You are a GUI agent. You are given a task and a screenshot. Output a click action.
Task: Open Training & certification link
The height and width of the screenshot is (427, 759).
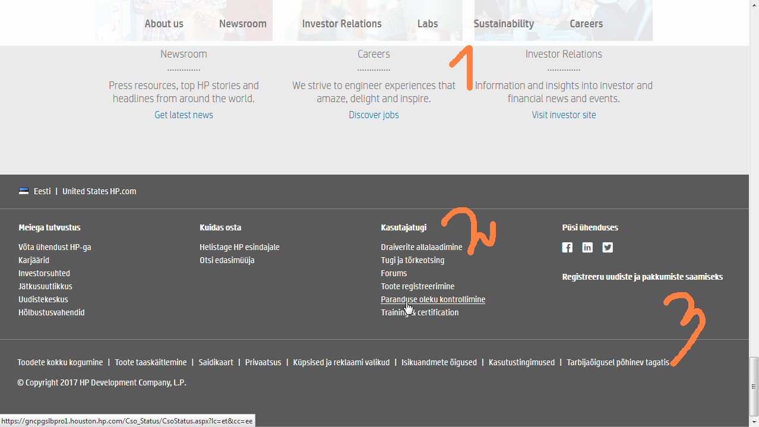coord(420,312)
